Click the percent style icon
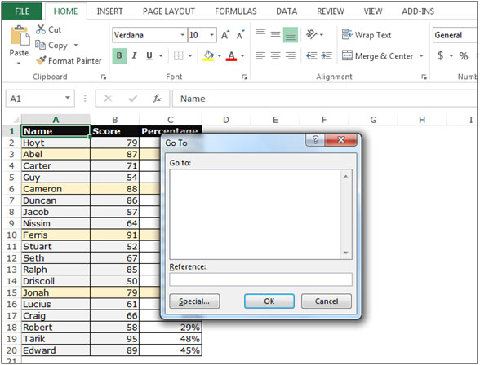 tap(463, 56)
